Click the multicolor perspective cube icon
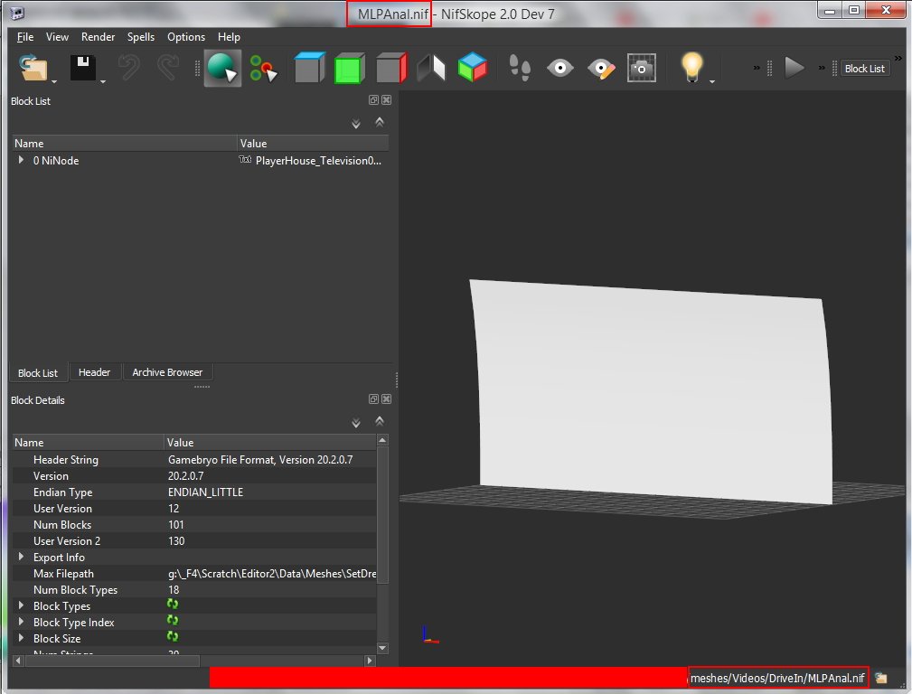Screen dimensions: 912x694 472,69
